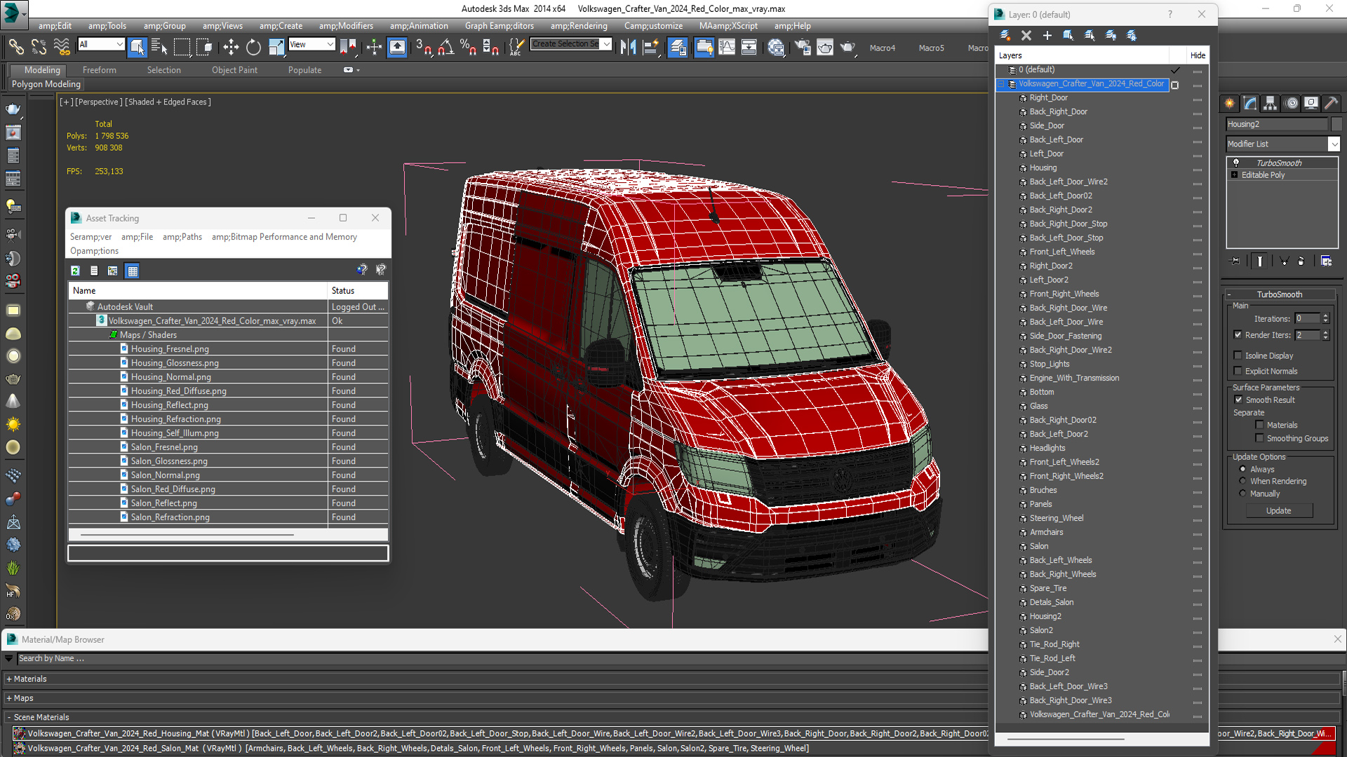Viewport: 1347px width, 757px height.
Task: Switch to Freeform ribbon tab
Action: coord(100,70)
